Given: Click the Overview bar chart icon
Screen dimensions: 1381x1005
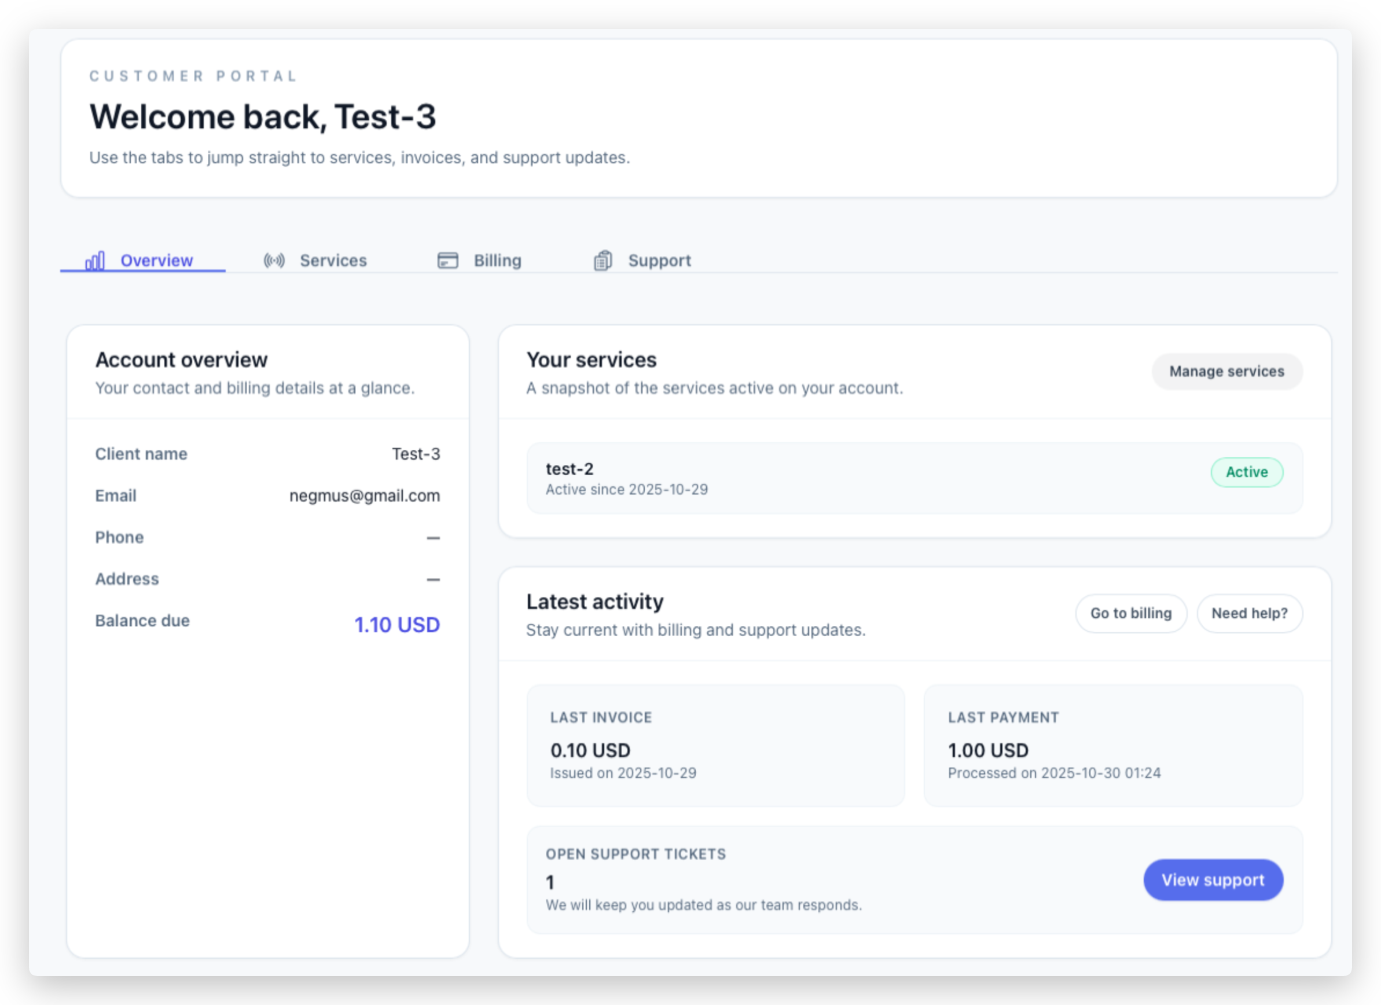Looking at the screenshot, I should 95,261.
